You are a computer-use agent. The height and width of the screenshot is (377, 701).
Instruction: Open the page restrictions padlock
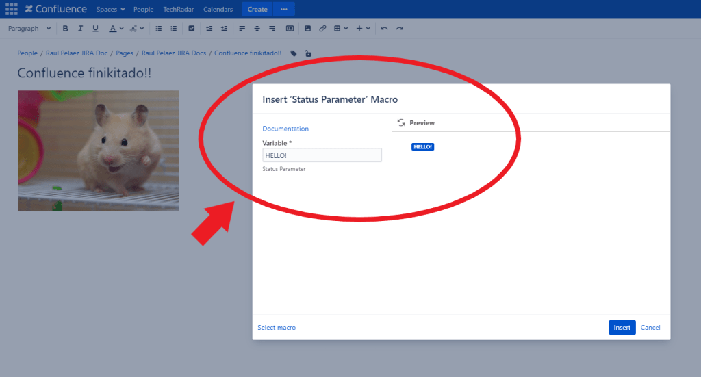[308, 53]
